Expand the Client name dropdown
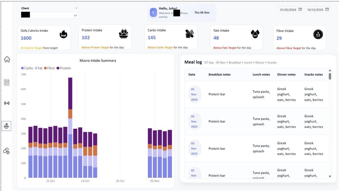The image size is (339, 191). pyautogui.click(x=75, y=15)
